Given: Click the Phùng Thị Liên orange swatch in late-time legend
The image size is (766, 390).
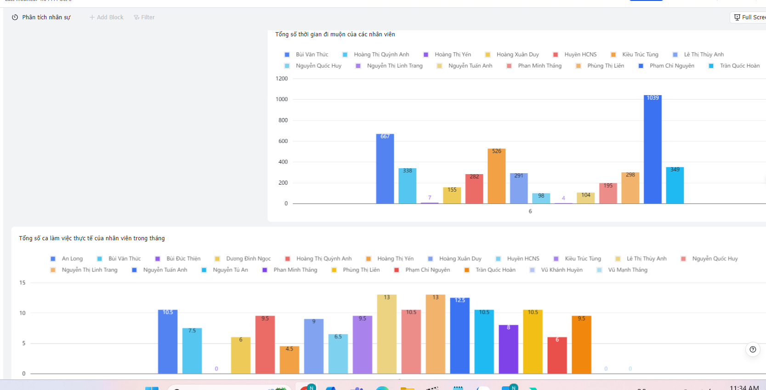Looking at the screenshot, I should click(579, 66).
